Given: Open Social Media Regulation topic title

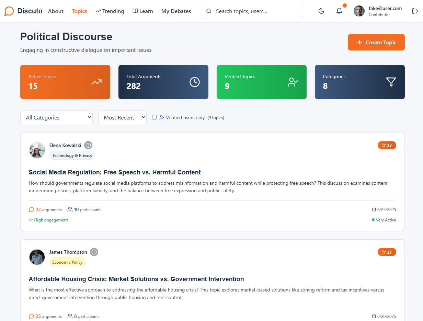Looking at the screenshot, I should pos(115,172).
